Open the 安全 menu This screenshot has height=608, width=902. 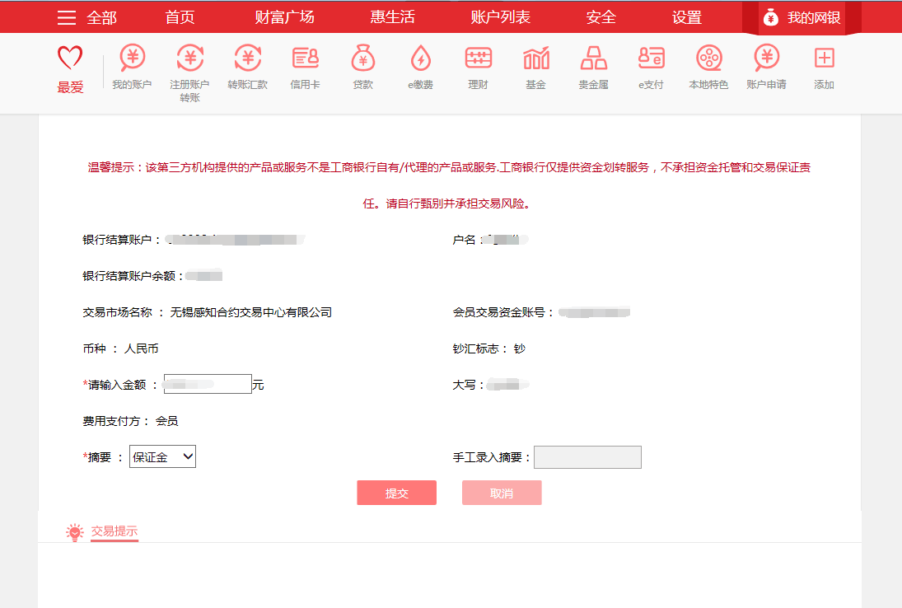[x=601, y=18]
